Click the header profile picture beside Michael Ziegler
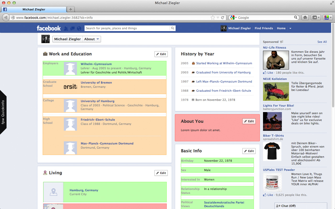 click(x=224, y=28)
